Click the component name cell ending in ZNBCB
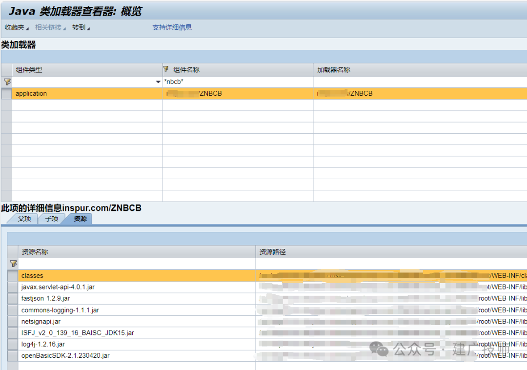This screenshot has width=527, height=370. click(238, 93)
